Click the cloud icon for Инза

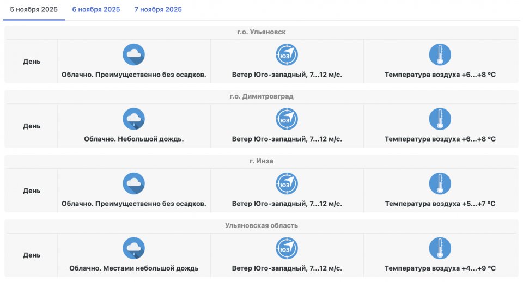coord(134,183)
